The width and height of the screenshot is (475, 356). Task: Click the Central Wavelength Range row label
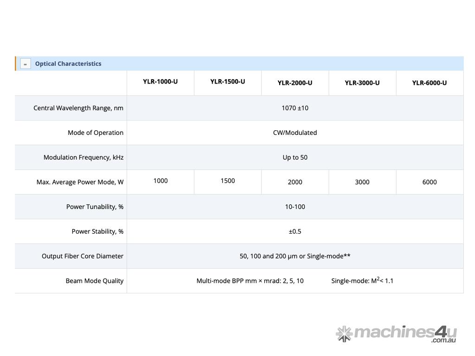coord(78,108)
